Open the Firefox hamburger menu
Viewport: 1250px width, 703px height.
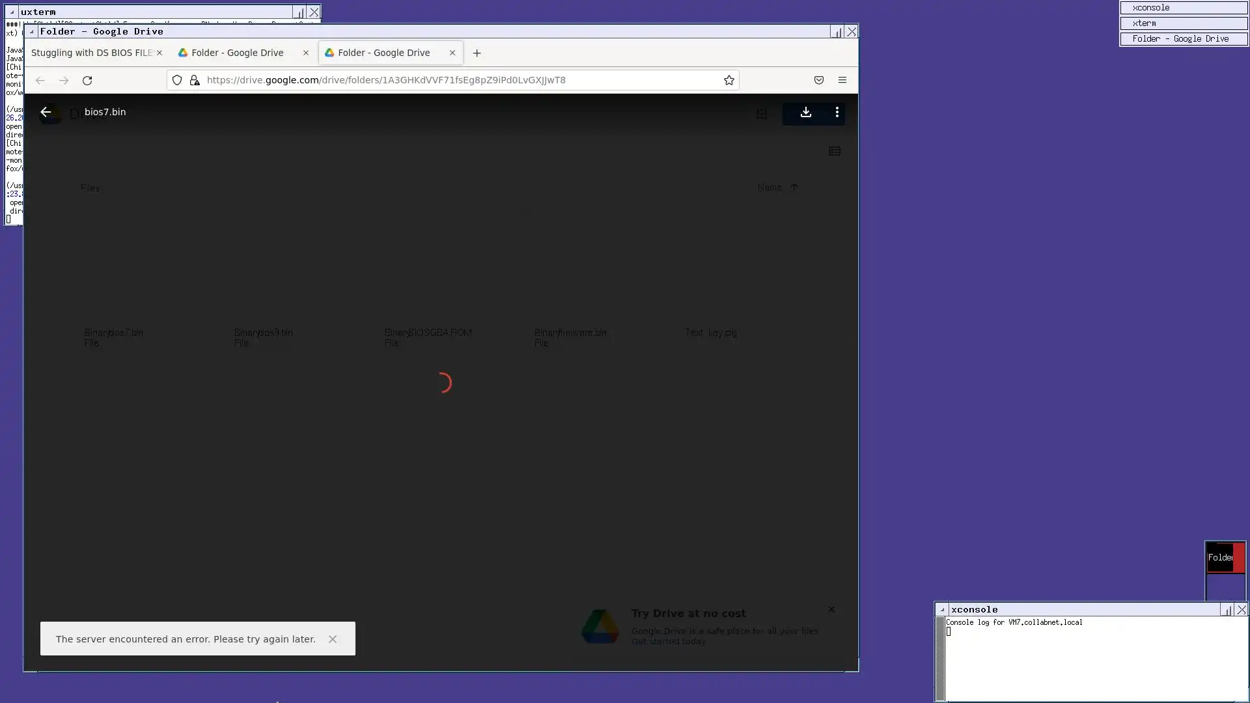coord(842,80)
